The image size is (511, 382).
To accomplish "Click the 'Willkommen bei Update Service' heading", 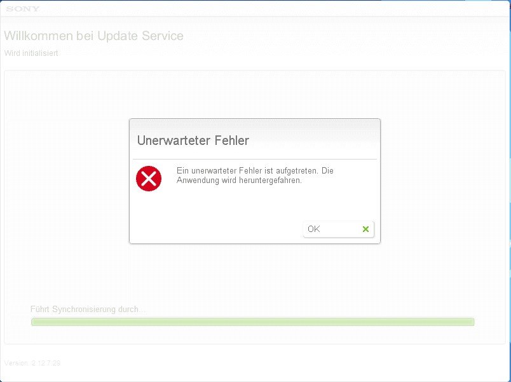I will coord(94,36).
